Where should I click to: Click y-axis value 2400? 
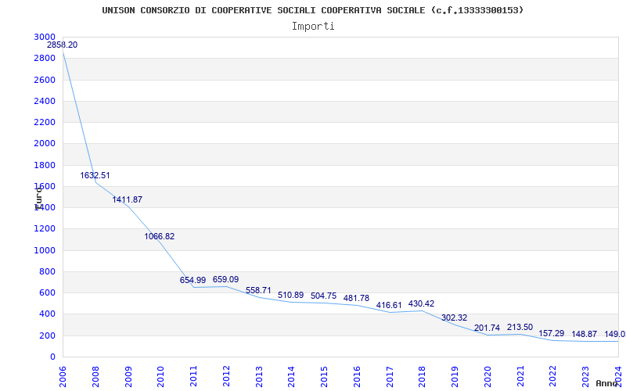pos(45,101)
